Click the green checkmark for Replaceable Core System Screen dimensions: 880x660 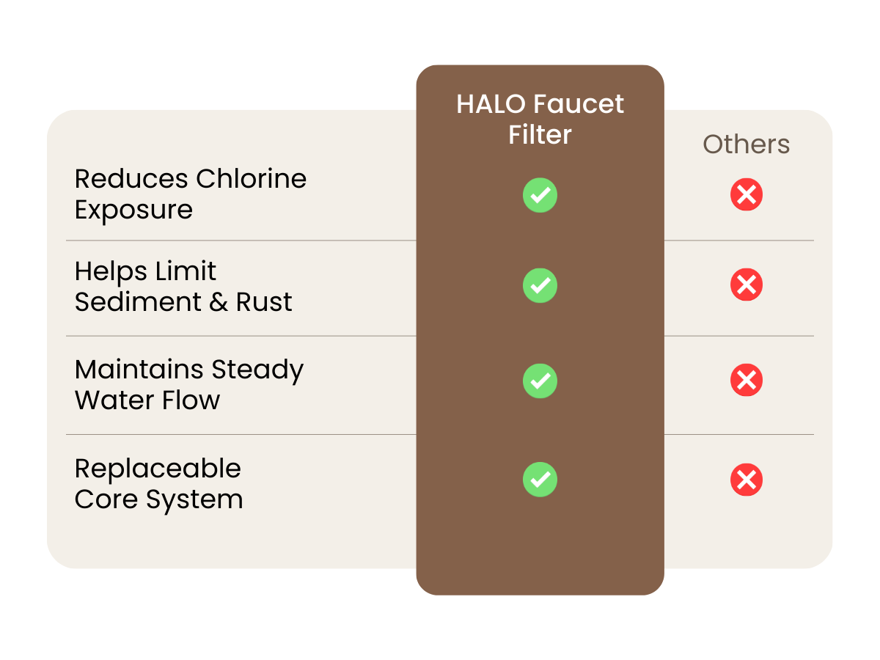click(540, 480)
